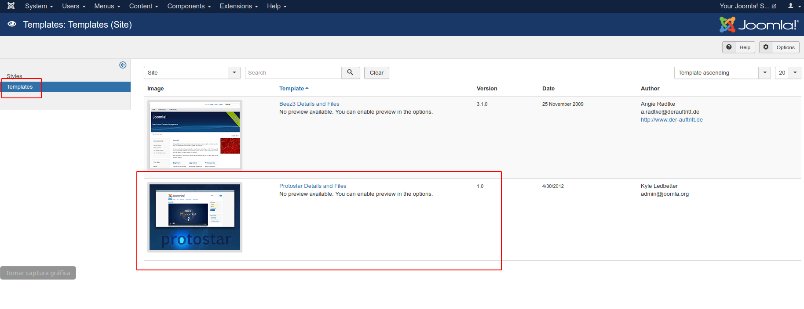Viewport: 804px width, 309px height.
Task: Click the Protostar template thumbnail
Action: 195,217
